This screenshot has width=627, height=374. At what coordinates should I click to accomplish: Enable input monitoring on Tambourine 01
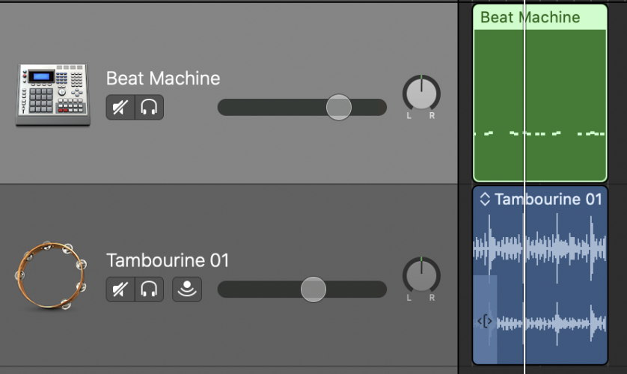[x=187, y=289]
